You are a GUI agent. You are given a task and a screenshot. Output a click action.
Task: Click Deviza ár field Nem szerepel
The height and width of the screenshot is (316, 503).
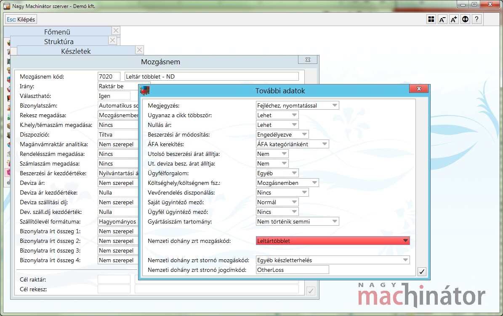tap(118, 183)
